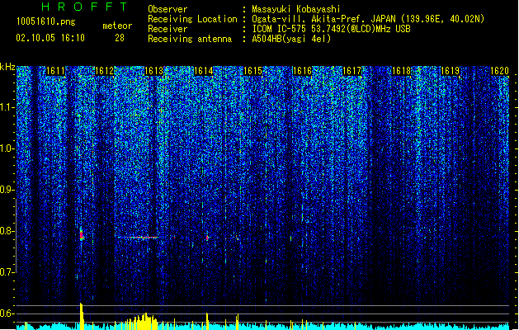Click the 1.0 kHz axis label

pos(7,148)
